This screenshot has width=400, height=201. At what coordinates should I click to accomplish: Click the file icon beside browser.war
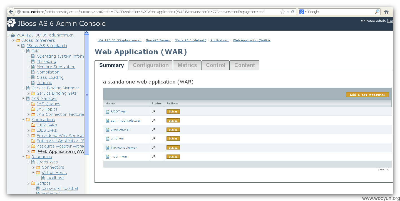(x=108, y=130)
